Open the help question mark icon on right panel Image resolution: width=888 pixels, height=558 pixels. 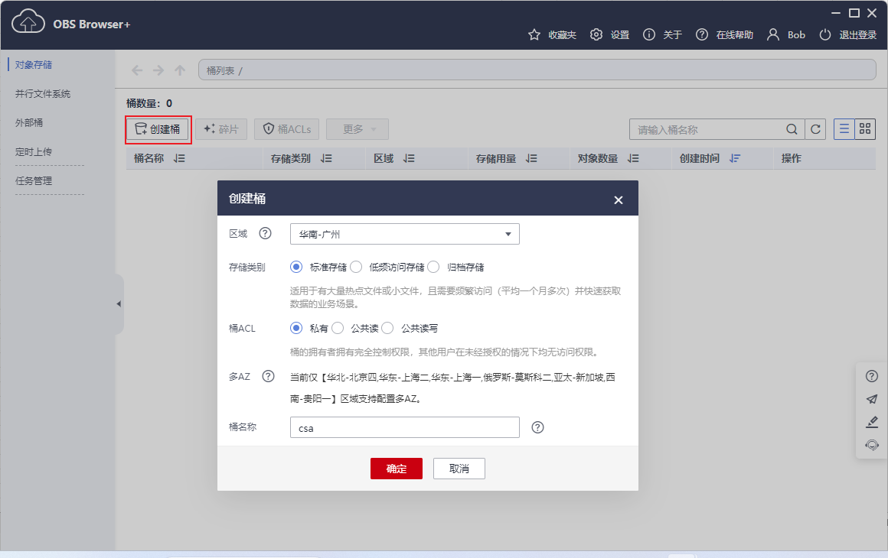tap(871, 375)
